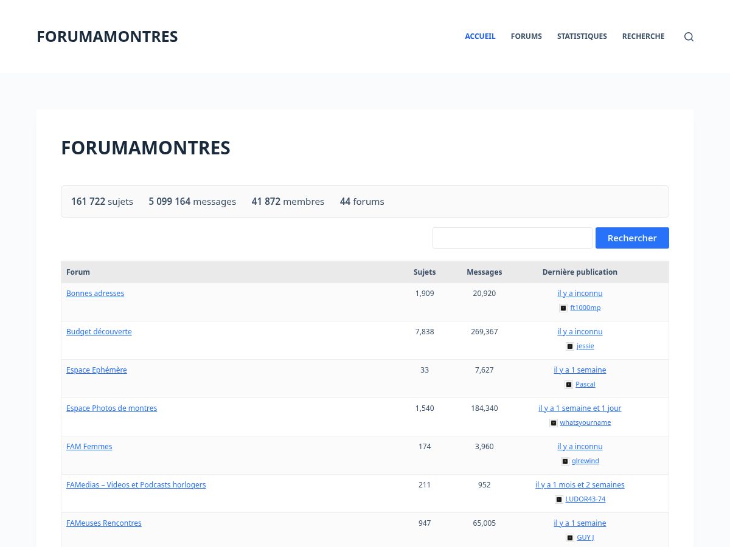Click whatsyourname's avatar icon
This screenshot has width=730, height=547.
tap(554, 423)
